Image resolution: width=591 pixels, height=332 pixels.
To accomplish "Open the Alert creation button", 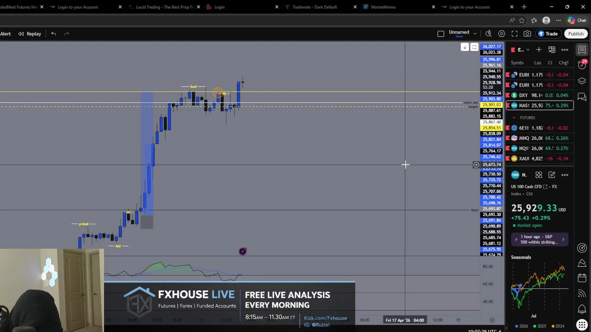I will click(6, 34).
